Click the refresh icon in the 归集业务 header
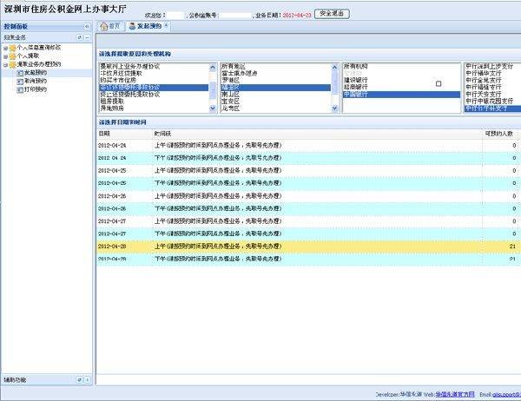Viewport: 521px width, 401px height. tap(79, 37)
